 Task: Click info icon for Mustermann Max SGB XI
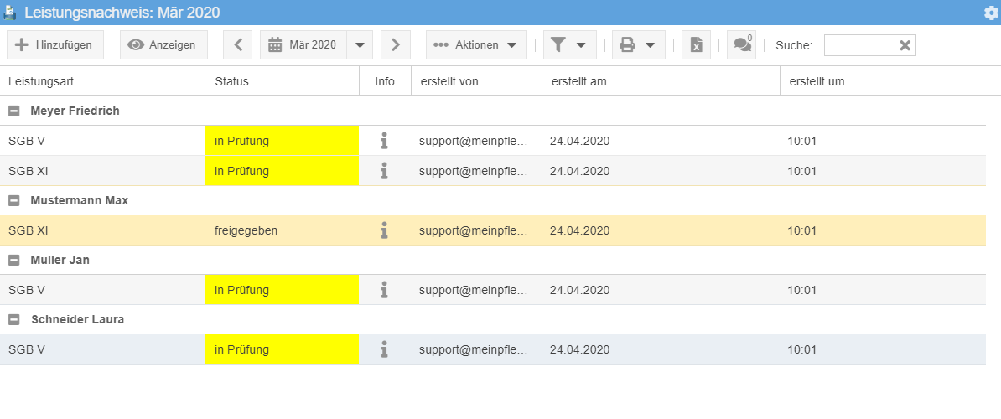pyautogui.click(x=384, y=230)
